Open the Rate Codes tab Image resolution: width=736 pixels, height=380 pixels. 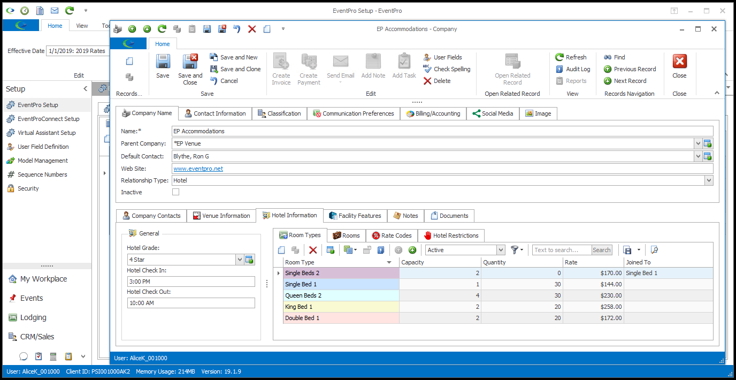pos(392,235)
